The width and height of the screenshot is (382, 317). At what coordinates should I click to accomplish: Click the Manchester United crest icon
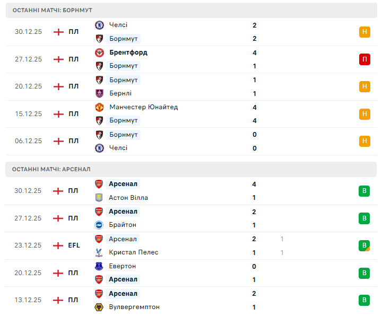pos(99,107)
